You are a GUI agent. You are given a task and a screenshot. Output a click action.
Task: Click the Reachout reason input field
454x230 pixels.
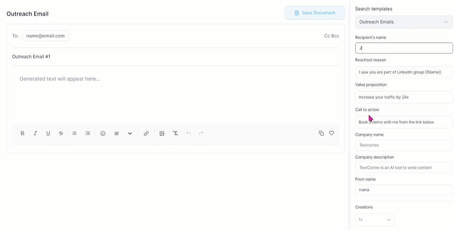pyautogui.click(x=404, y=72)
